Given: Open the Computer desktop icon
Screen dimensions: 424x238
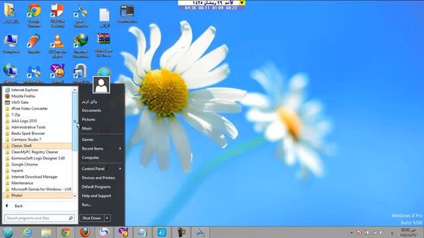Looking at the screenshot, I should 11,44.
